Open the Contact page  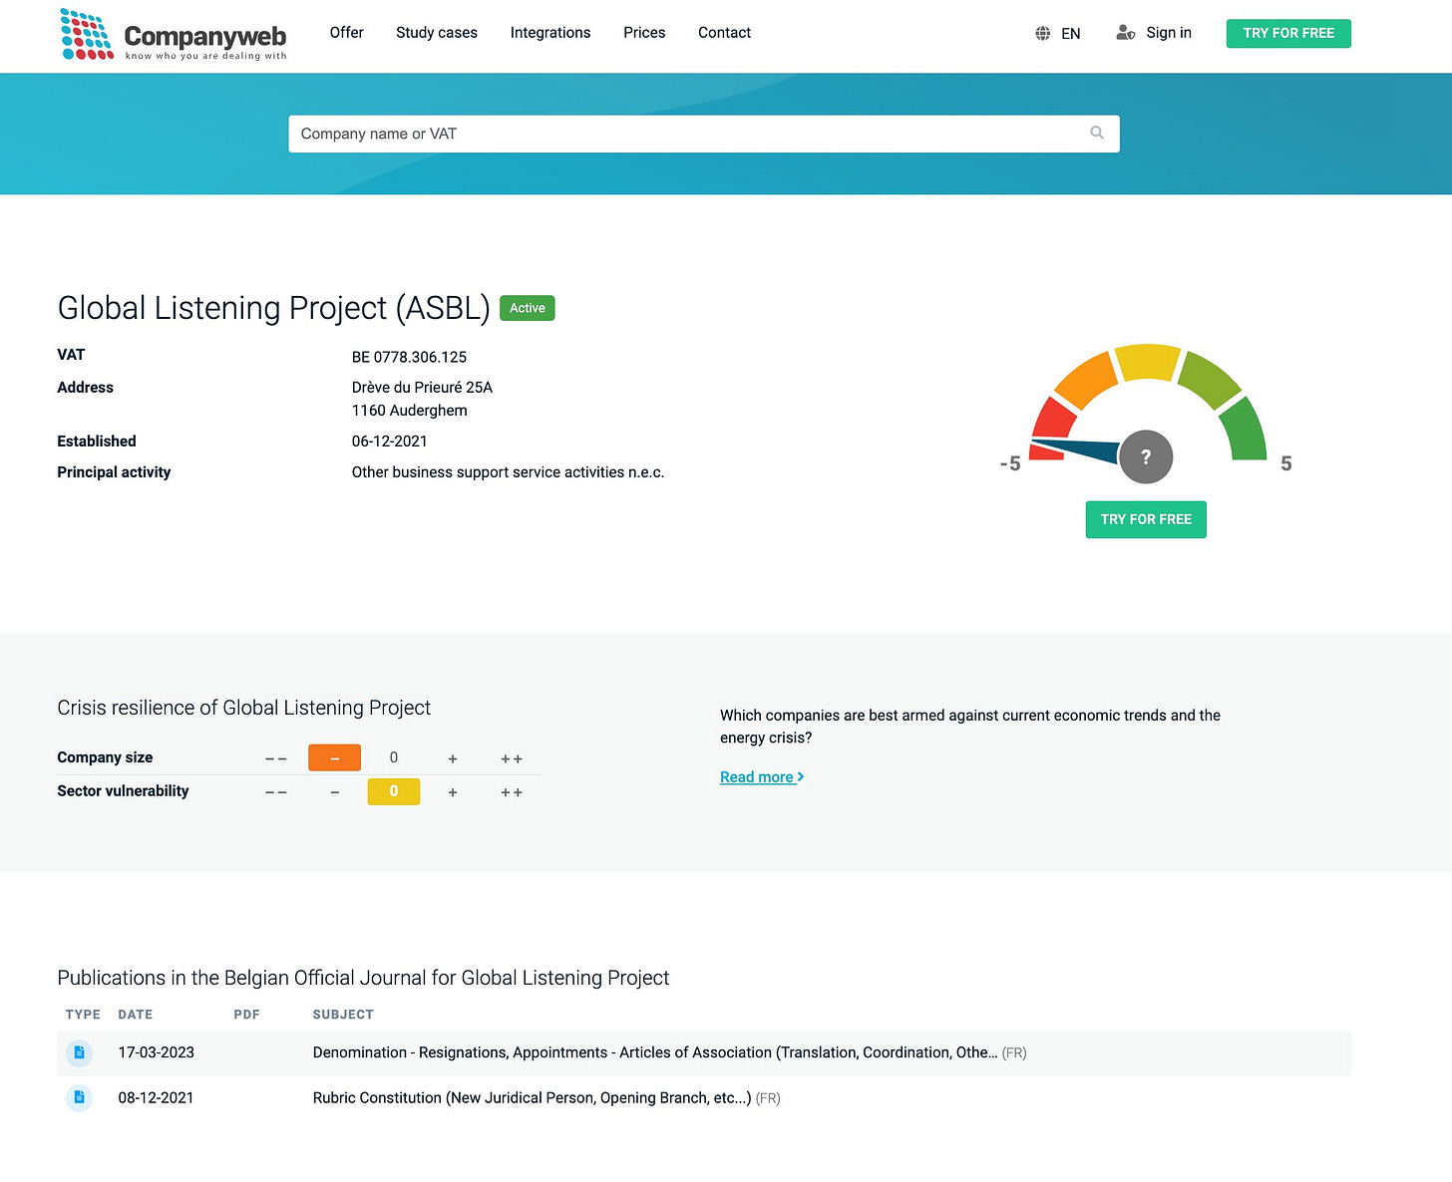tap(724, 32)
